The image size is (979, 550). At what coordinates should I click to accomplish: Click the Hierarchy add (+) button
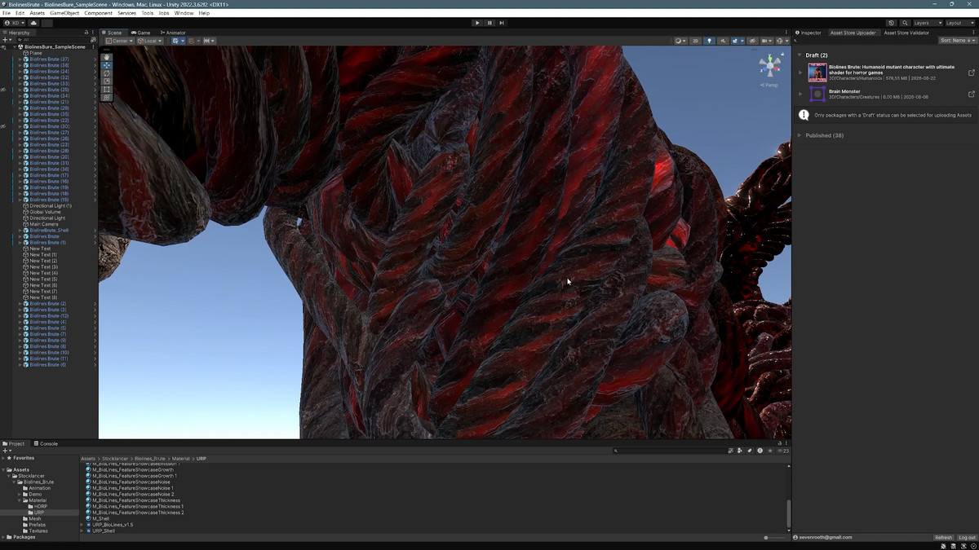click(x=7, y=40)
